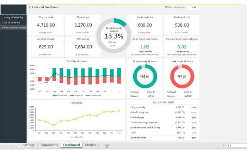Screen dimensions: 247x150
Task: Add a new sheet with the plus button
Action: 107,146
